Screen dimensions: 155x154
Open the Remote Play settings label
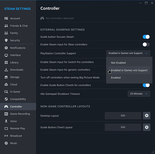(18, 128)
